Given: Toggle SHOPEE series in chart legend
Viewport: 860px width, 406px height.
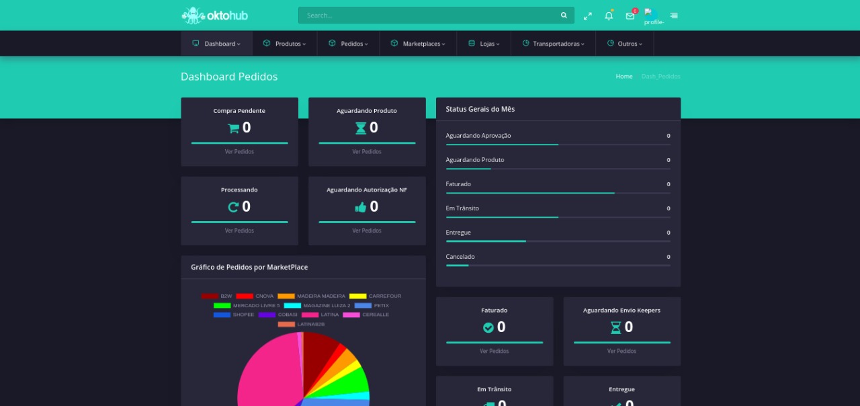Looking at the screenshot, I should [x=234, y=315].
